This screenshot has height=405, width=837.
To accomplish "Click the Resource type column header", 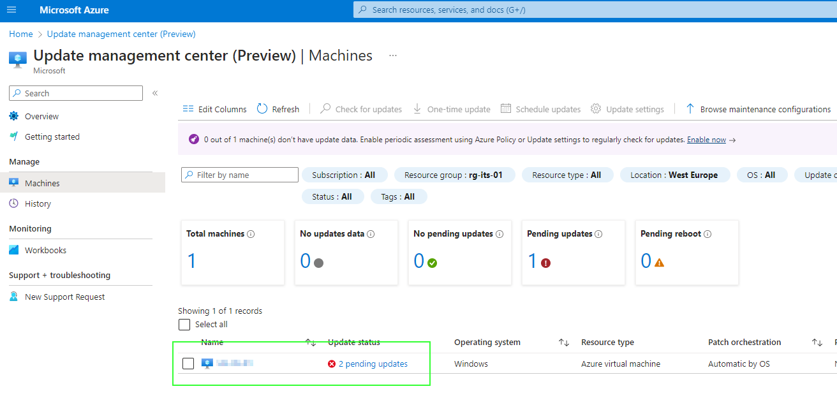I will click(x=607, y=342).
